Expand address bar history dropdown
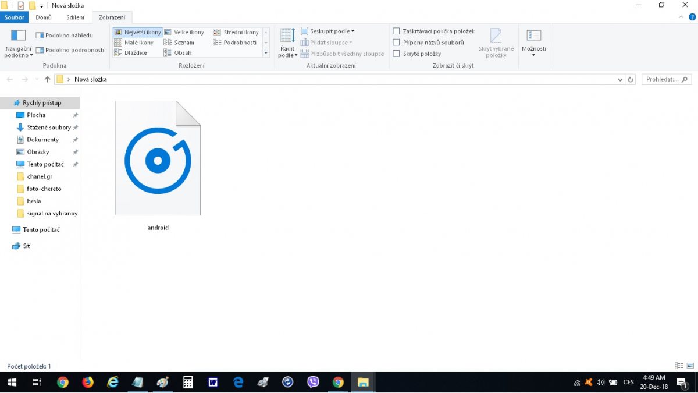The image size is (698, 393). [620, 79]
